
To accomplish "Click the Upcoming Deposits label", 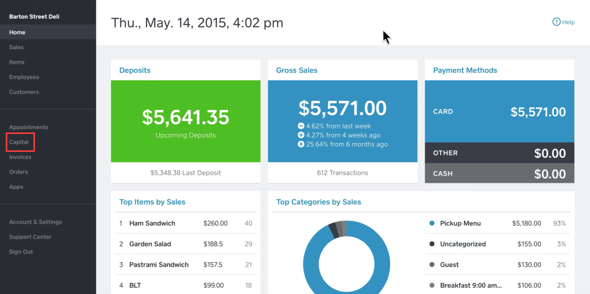I will (x=186, y=135).
